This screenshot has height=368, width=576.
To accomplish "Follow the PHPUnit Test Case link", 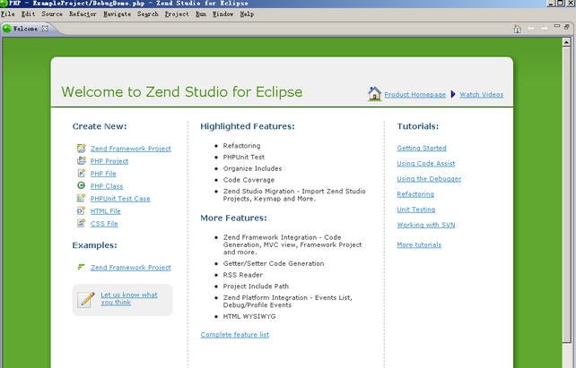I will click(x=120, y=198).
